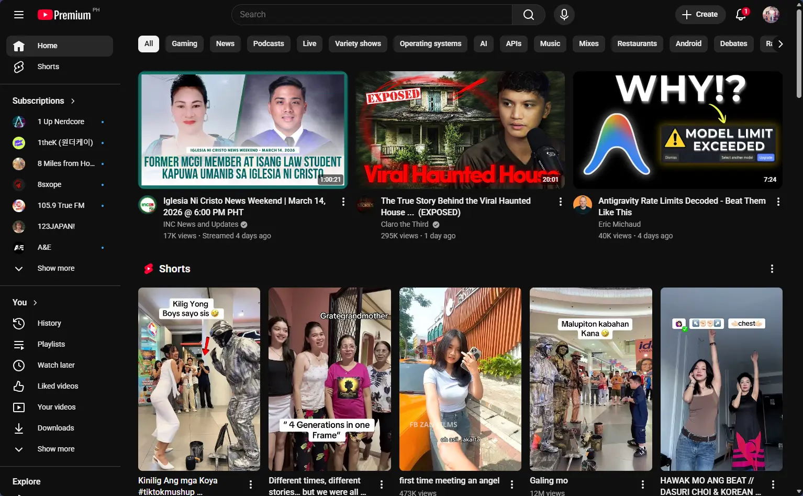Open INC News and Updates channel link

[x=200, y=224]
